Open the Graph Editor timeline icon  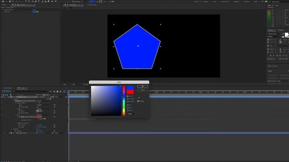point(64,91)
